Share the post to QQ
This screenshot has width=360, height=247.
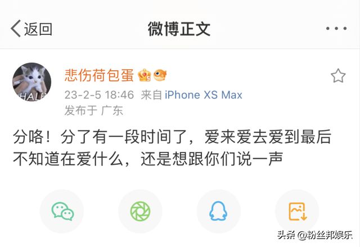coord(218,211)
